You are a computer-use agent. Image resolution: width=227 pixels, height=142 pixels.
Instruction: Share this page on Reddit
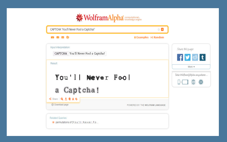coord(195,57)
